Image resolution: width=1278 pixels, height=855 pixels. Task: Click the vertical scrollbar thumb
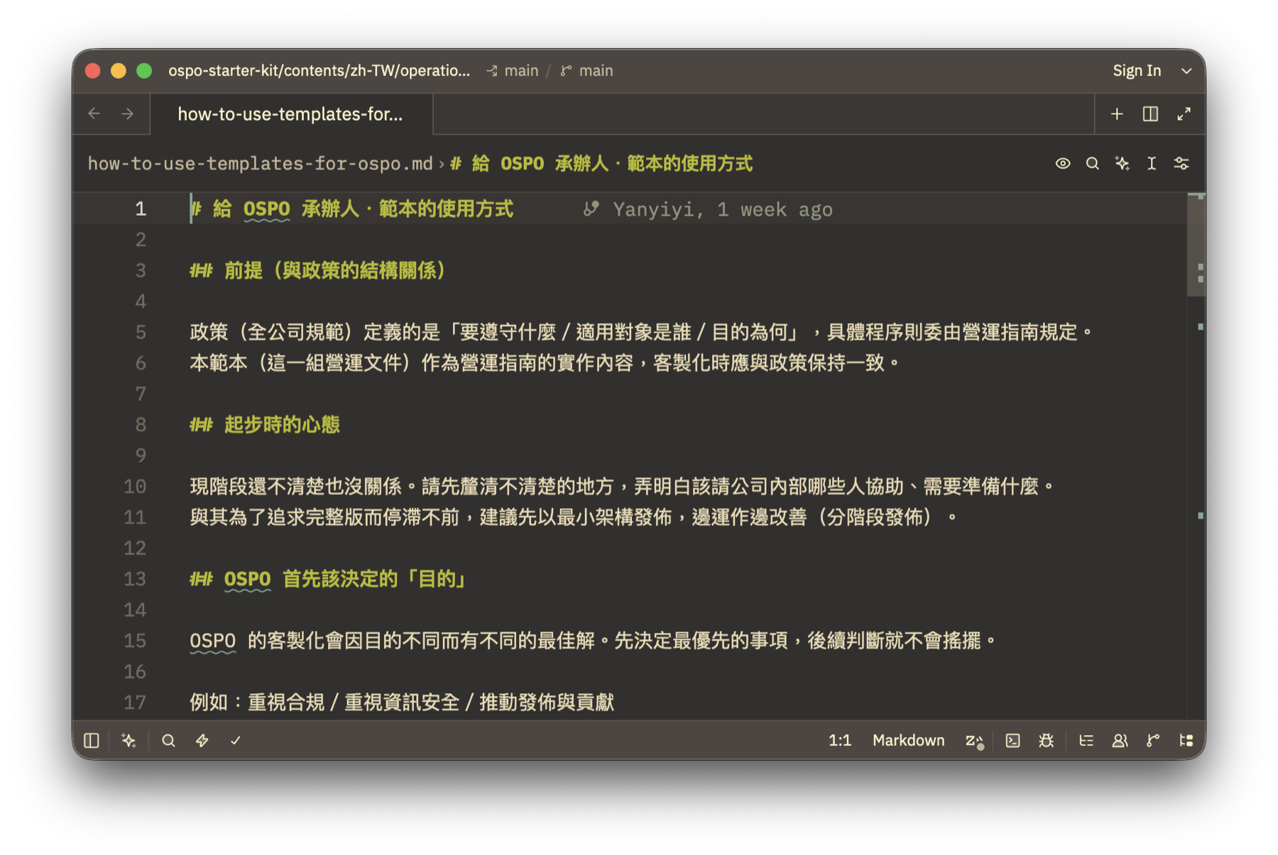[1196, 245]
